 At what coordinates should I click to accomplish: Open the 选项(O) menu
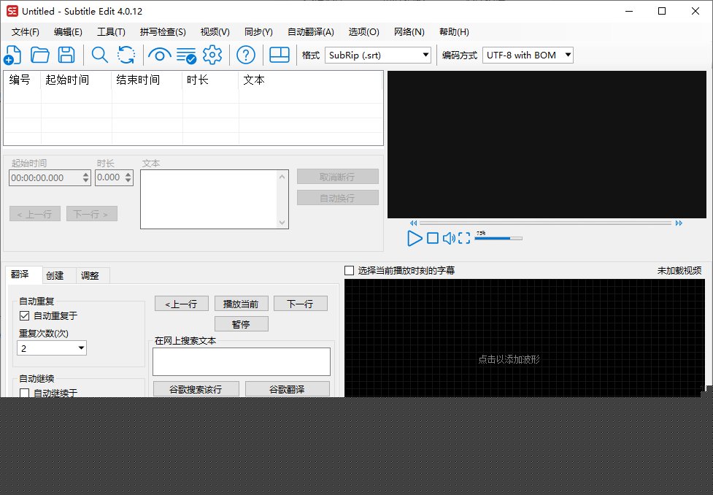(363, 32)
